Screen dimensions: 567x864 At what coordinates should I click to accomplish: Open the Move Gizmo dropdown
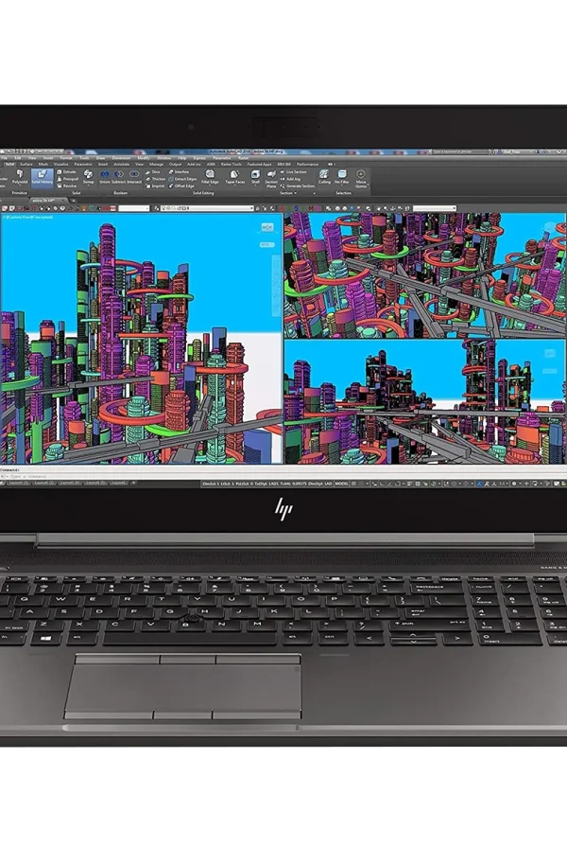[x=361, y=178]
